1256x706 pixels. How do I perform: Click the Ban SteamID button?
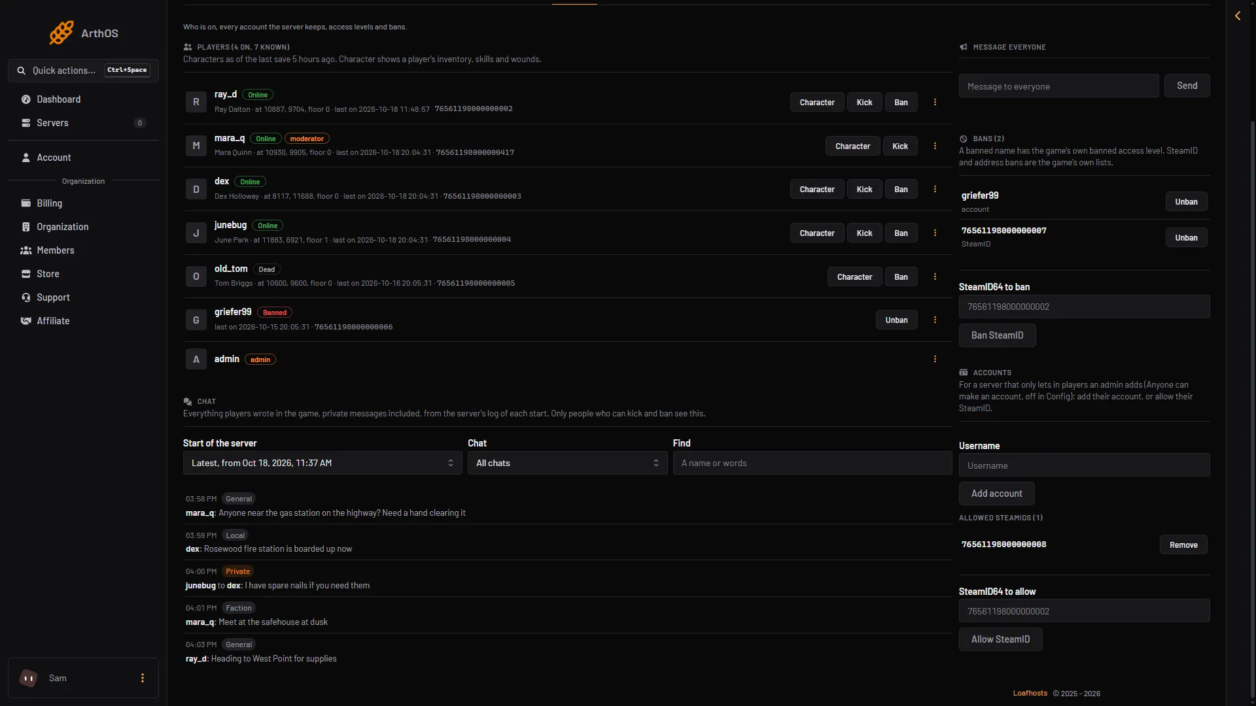(997, 335)
